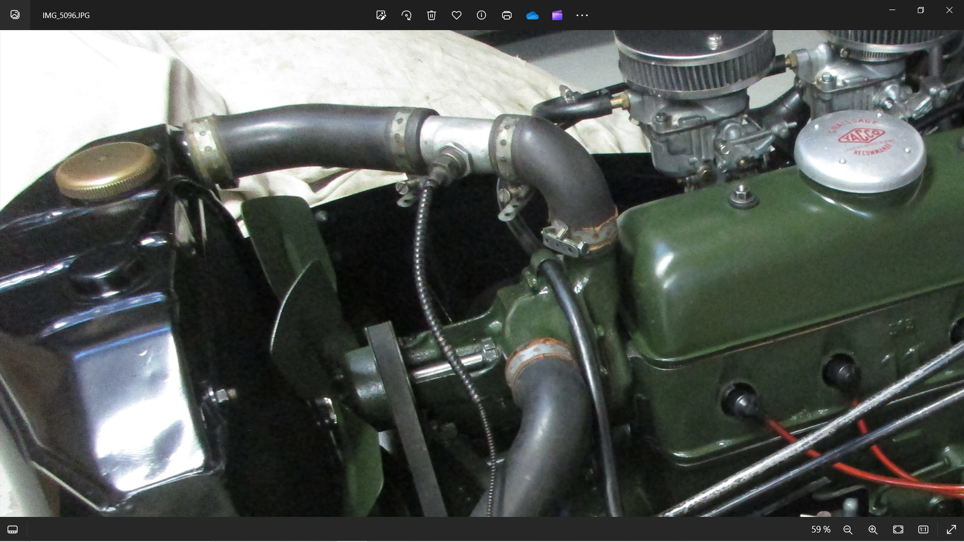964x542 pixels.
Task: Print the image
Action: [507, 15]
